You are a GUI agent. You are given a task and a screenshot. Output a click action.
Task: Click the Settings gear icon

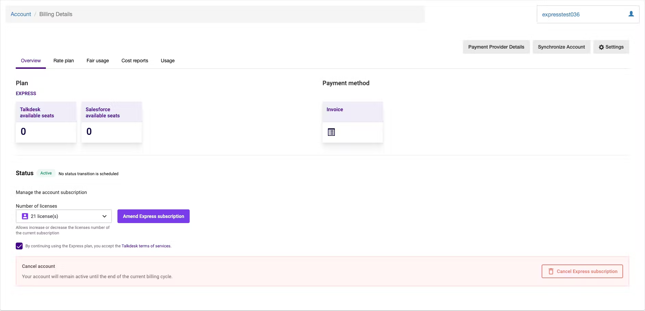point(602,47)
